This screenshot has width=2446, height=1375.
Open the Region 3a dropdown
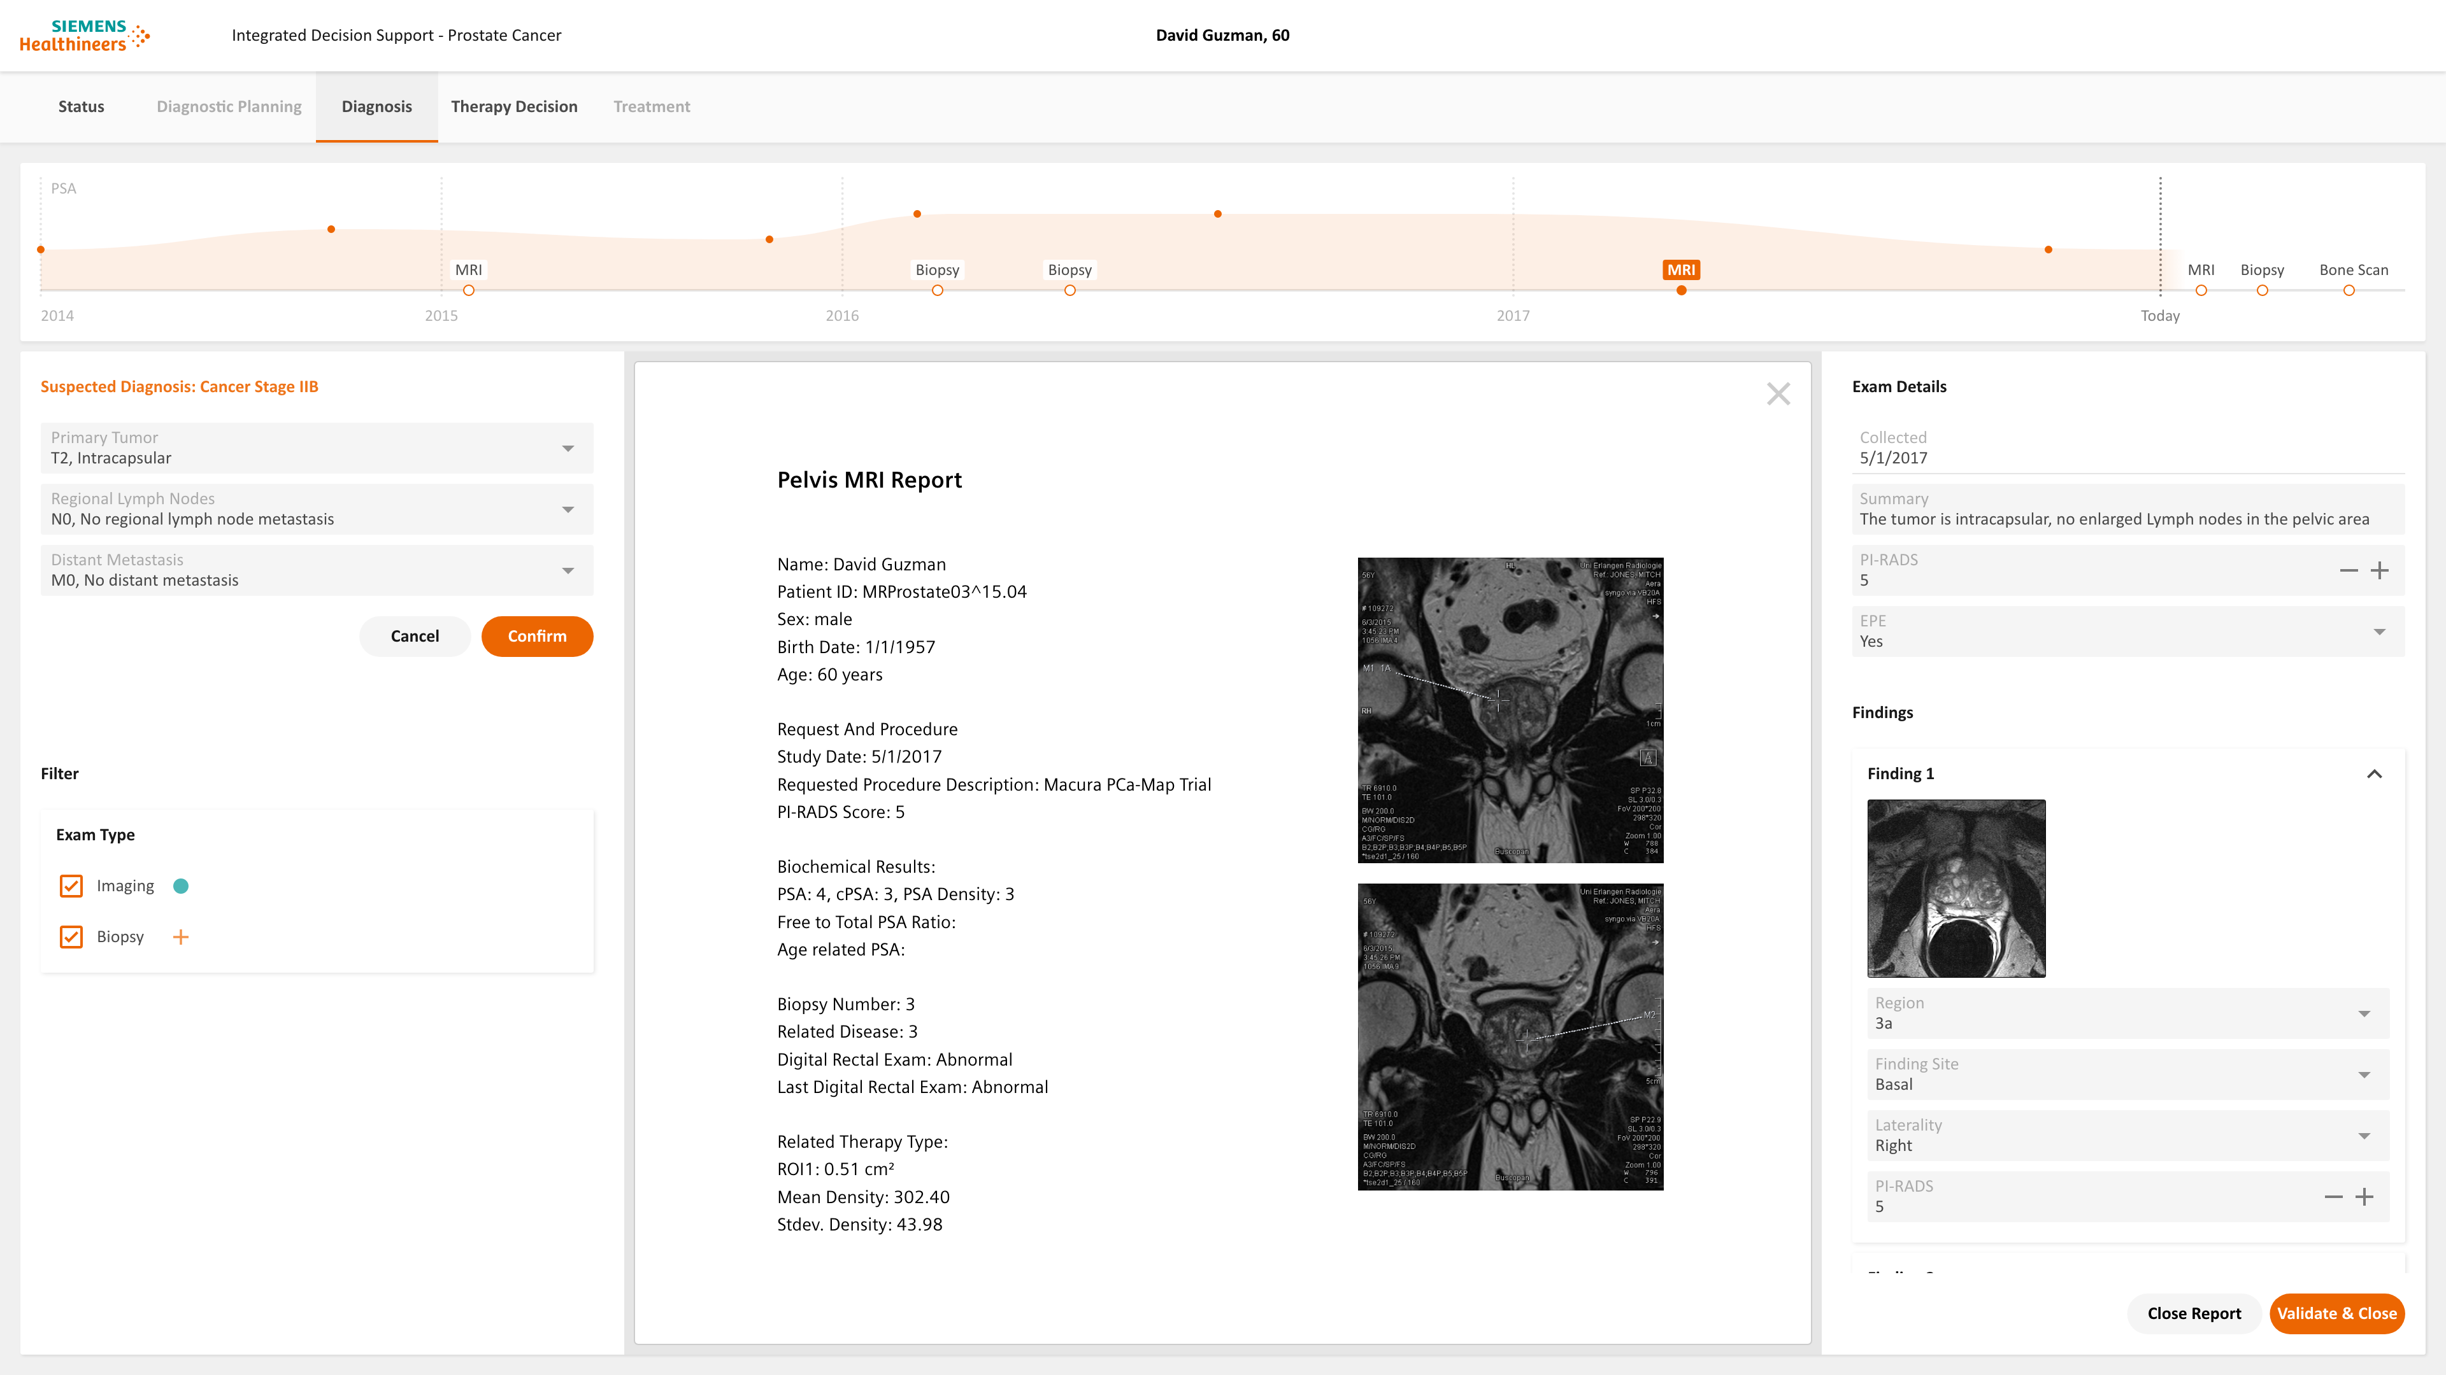(2128, 1013)
